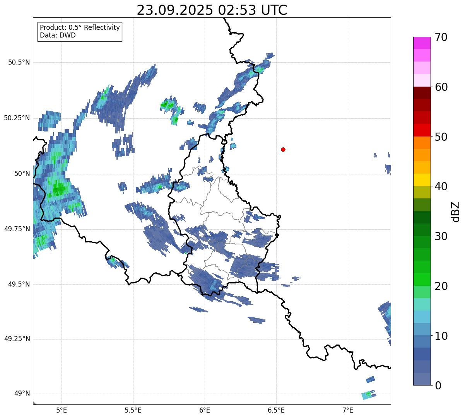Click the title '23.09.2025 02:53 UTC'

[212, 10]
